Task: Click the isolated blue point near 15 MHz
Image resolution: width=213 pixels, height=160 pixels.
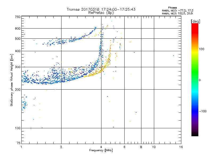Action: (x=174, y=56)
